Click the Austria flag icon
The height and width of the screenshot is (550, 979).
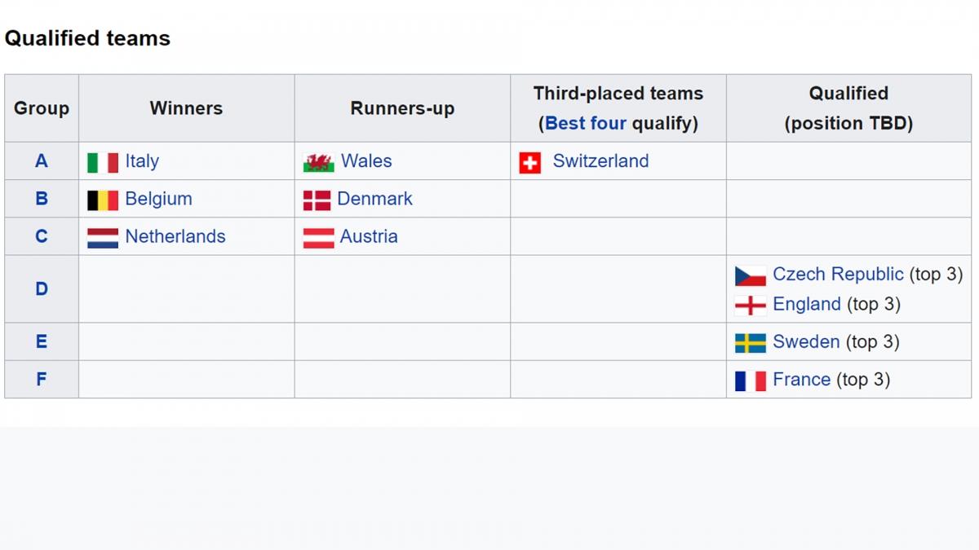click(319, 238)
